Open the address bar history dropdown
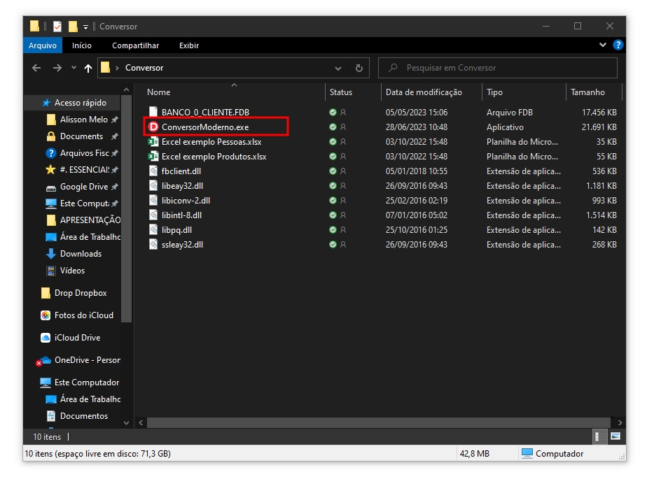This screenshot has width=647, height=479. (x=338, y=68)
